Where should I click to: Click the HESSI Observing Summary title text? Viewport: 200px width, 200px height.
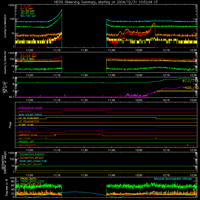[106, 2]
